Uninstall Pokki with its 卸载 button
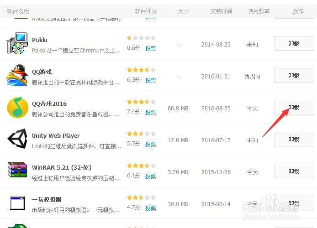 pos(294,43)
